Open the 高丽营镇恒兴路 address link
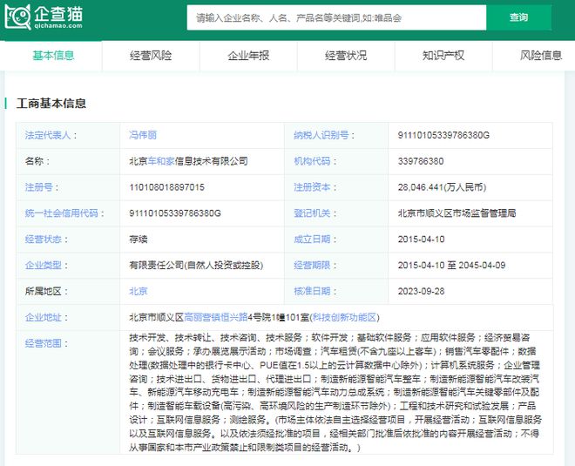The width and height of the screenshot is (575, 466). point(216,318)
